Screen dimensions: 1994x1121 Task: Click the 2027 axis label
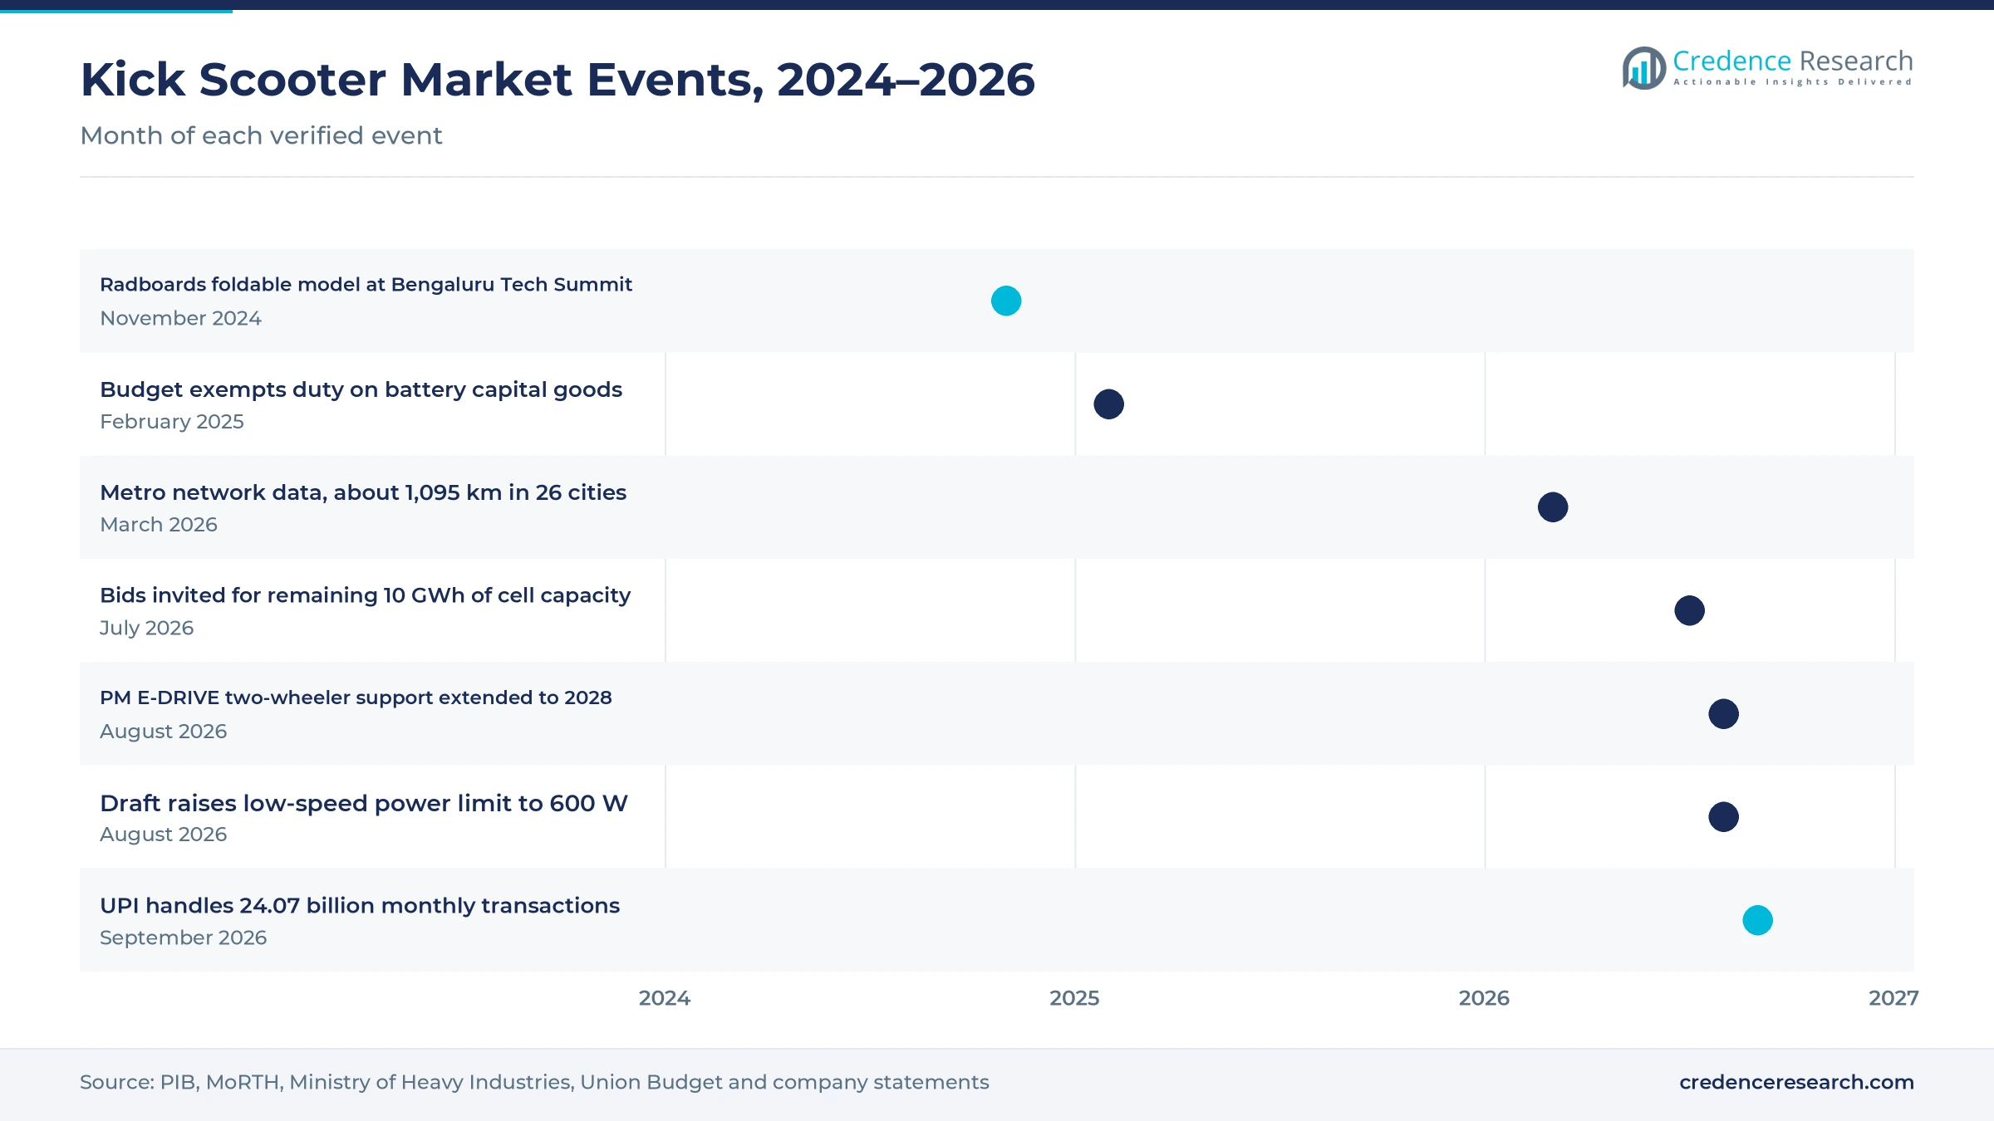[x=1893, y=998]
